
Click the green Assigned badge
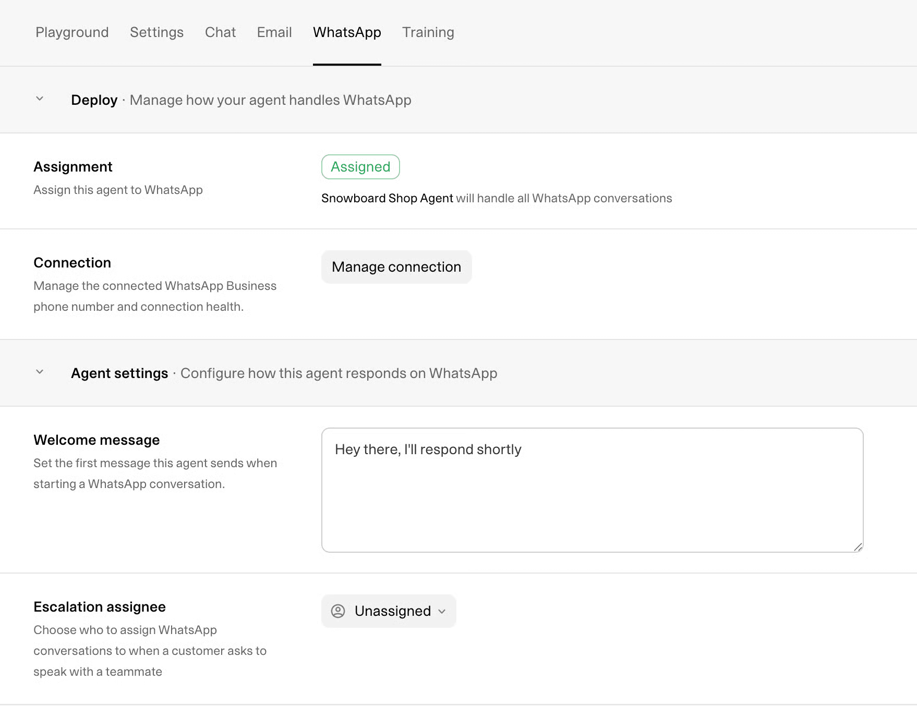(x=360, y=167)
